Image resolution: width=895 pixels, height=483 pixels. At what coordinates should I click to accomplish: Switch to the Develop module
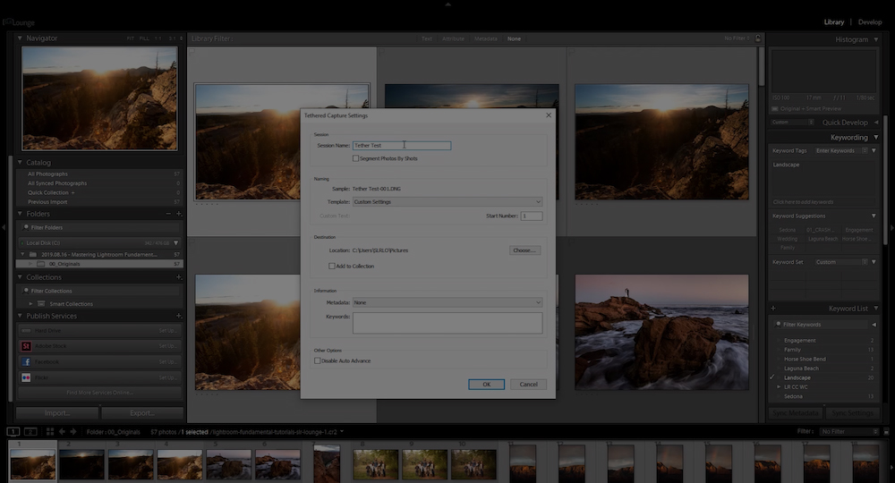click(x=870, y=22)
